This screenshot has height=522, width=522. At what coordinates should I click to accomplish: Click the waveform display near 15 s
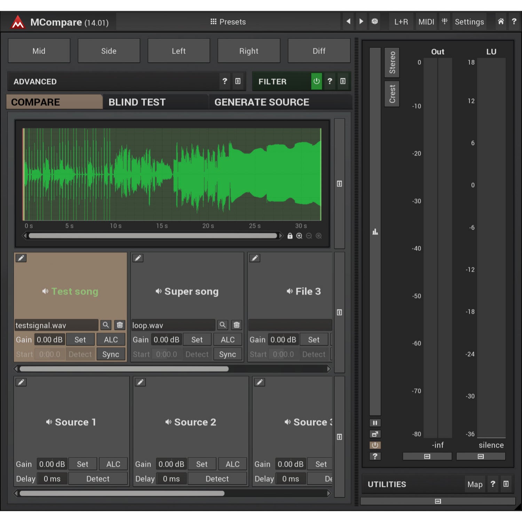click(162, 174)
